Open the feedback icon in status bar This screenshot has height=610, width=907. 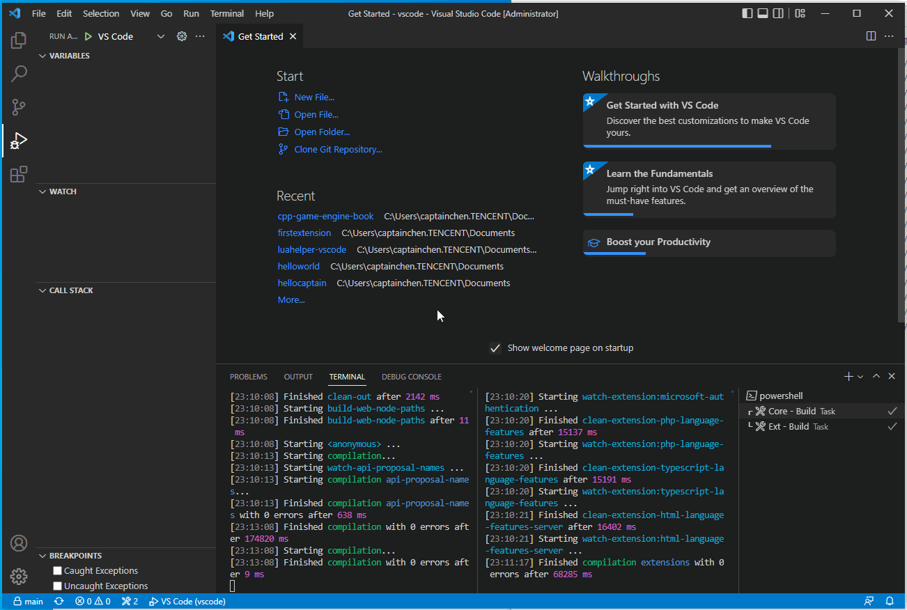click(869, 602)
